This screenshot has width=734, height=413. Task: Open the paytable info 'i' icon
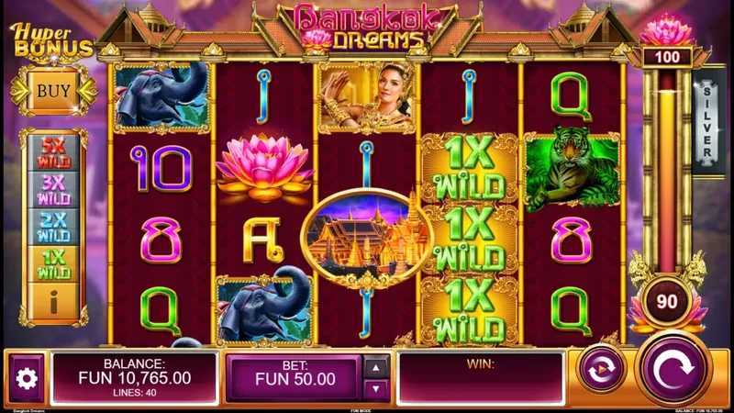pos(54,303)
